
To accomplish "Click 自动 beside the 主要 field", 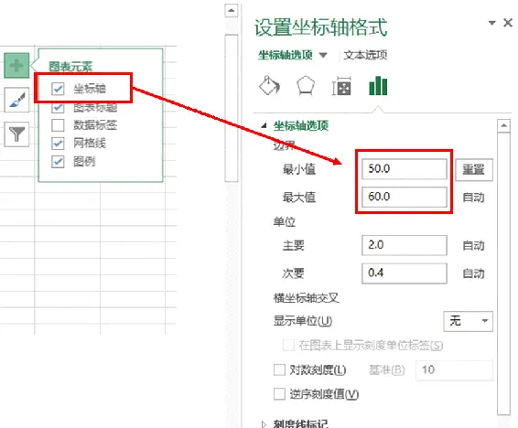I will click(x=473, y=245).
